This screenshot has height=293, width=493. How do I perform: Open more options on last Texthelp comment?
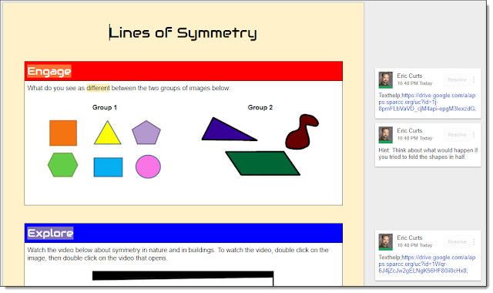click(474, 242)
